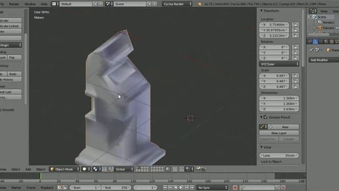Open the Add menu in viewport header
This screenshot has width=339, height=191.
(x=28, y=169)
